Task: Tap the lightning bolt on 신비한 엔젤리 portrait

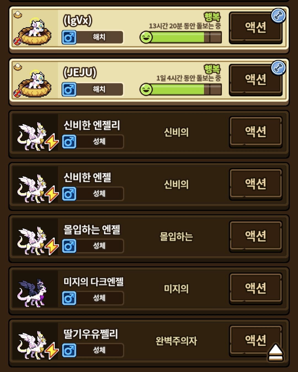Action: tap(52, 142)
